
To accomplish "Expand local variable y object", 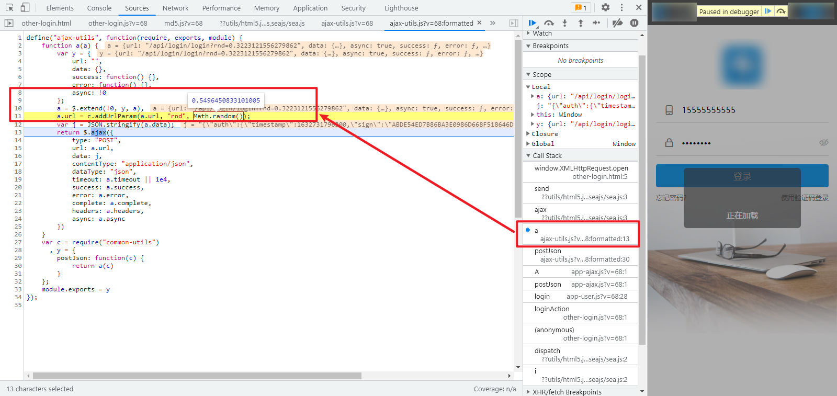I will (533, 124).
